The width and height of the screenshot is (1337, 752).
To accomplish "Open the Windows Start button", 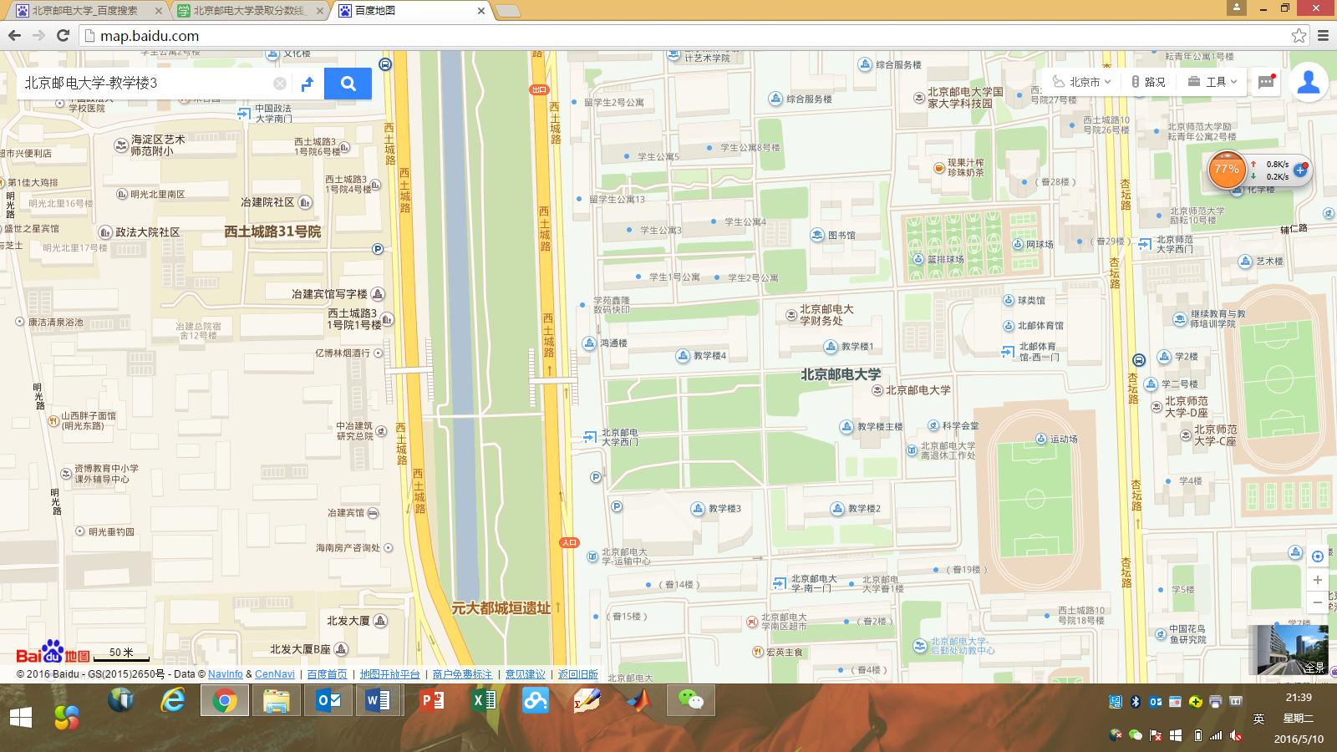I will [21, 718].
